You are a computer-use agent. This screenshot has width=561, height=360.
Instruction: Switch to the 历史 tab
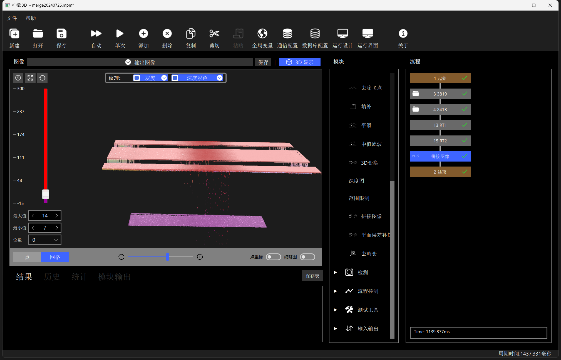pyautogui.click(x=52, y=277)
